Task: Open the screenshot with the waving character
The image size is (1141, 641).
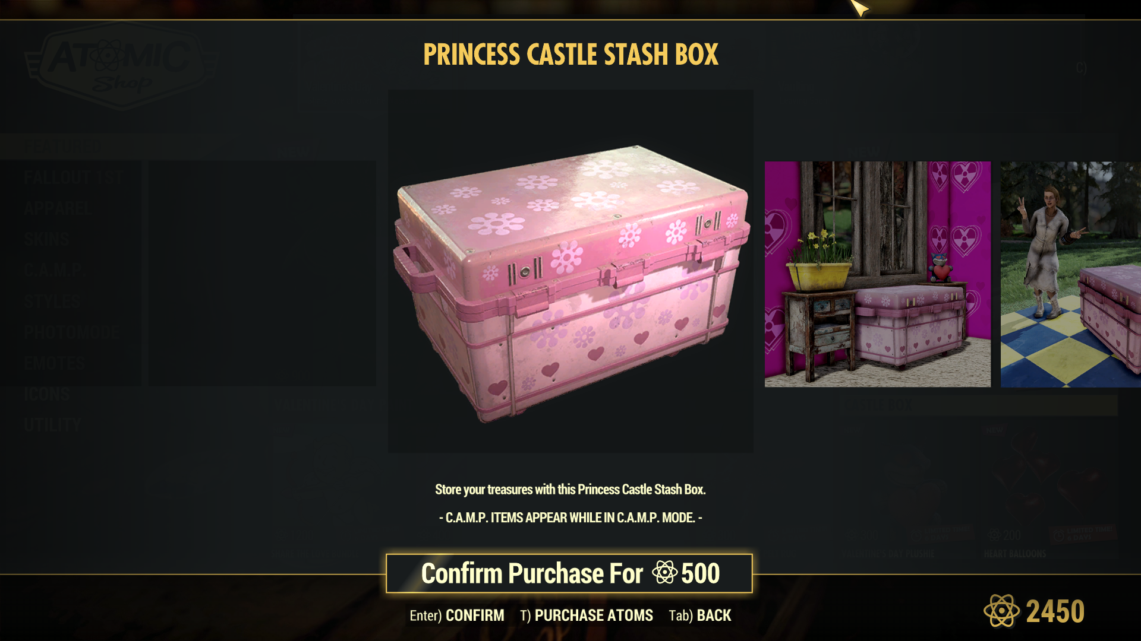Action: coord(1071,274)
